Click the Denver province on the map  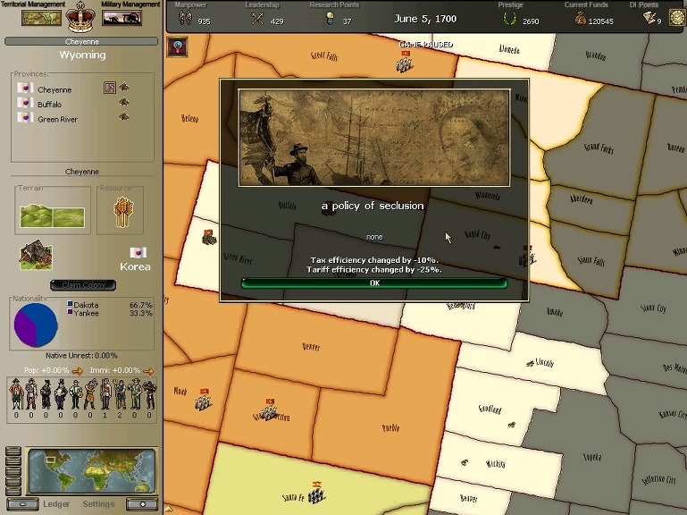pyautogui.click(x=312, y=348)
